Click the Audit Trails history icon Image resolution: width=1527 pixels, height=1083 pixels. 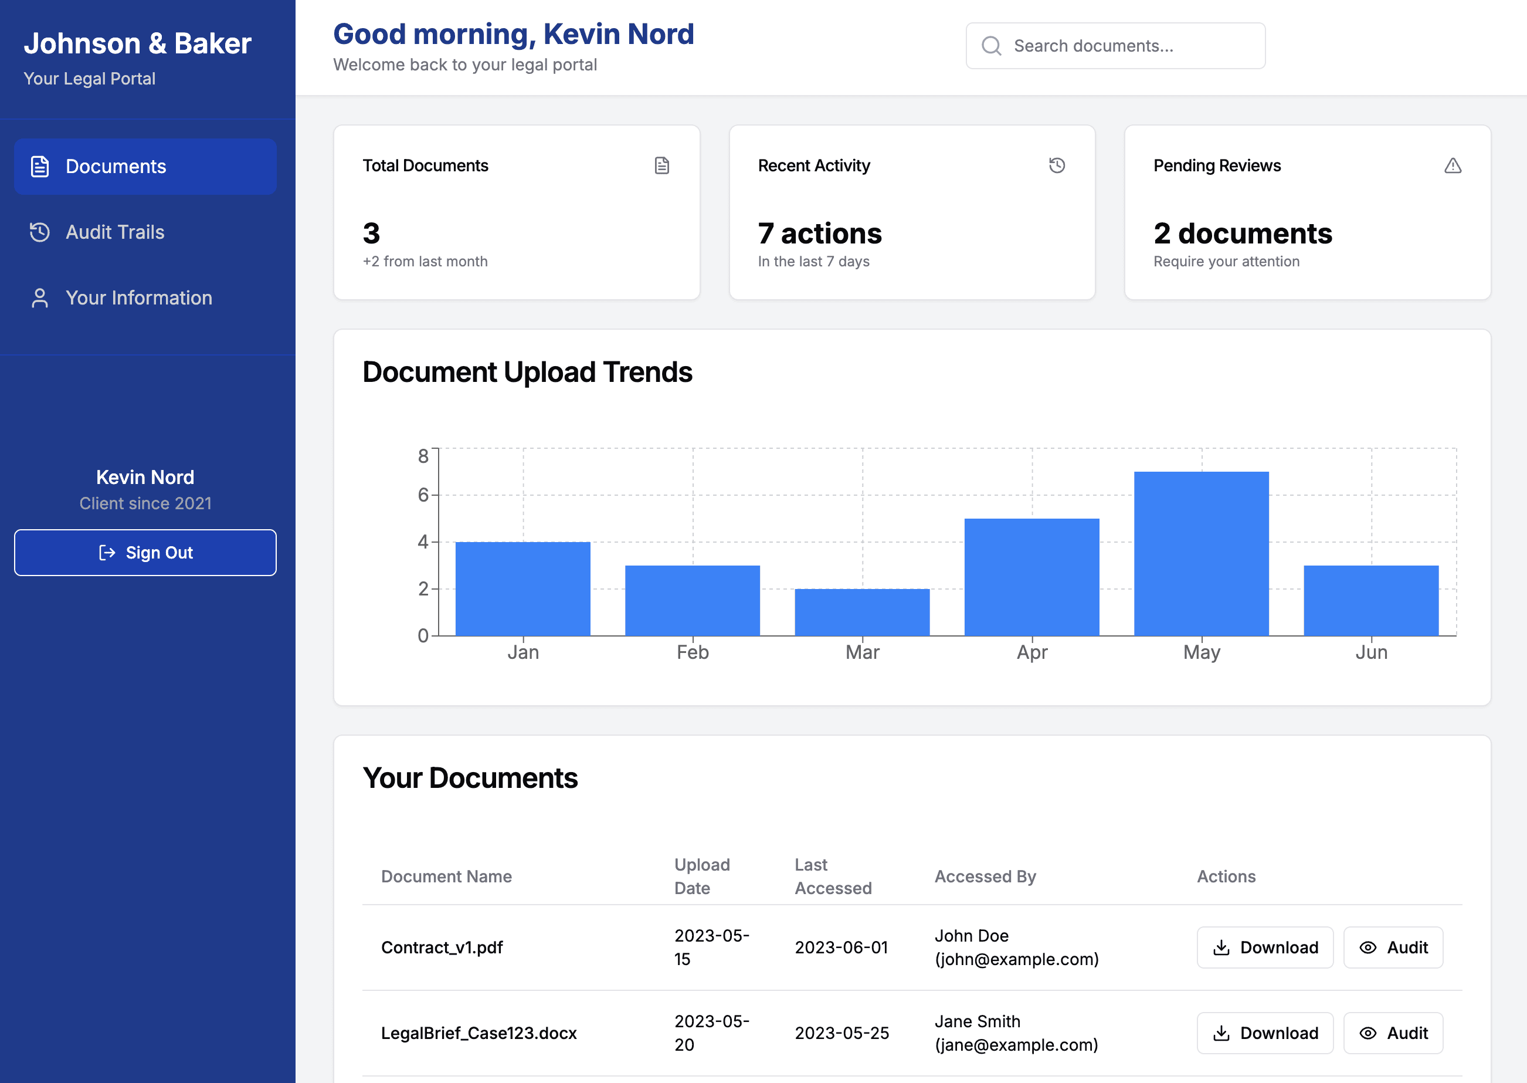[x=40, y=232]
